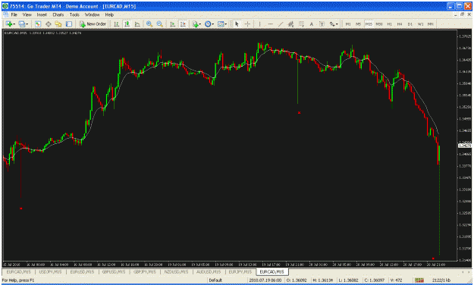Open the Insert menu
The width and height of the screenshot is (474, 285).
[x=42, y=14]
